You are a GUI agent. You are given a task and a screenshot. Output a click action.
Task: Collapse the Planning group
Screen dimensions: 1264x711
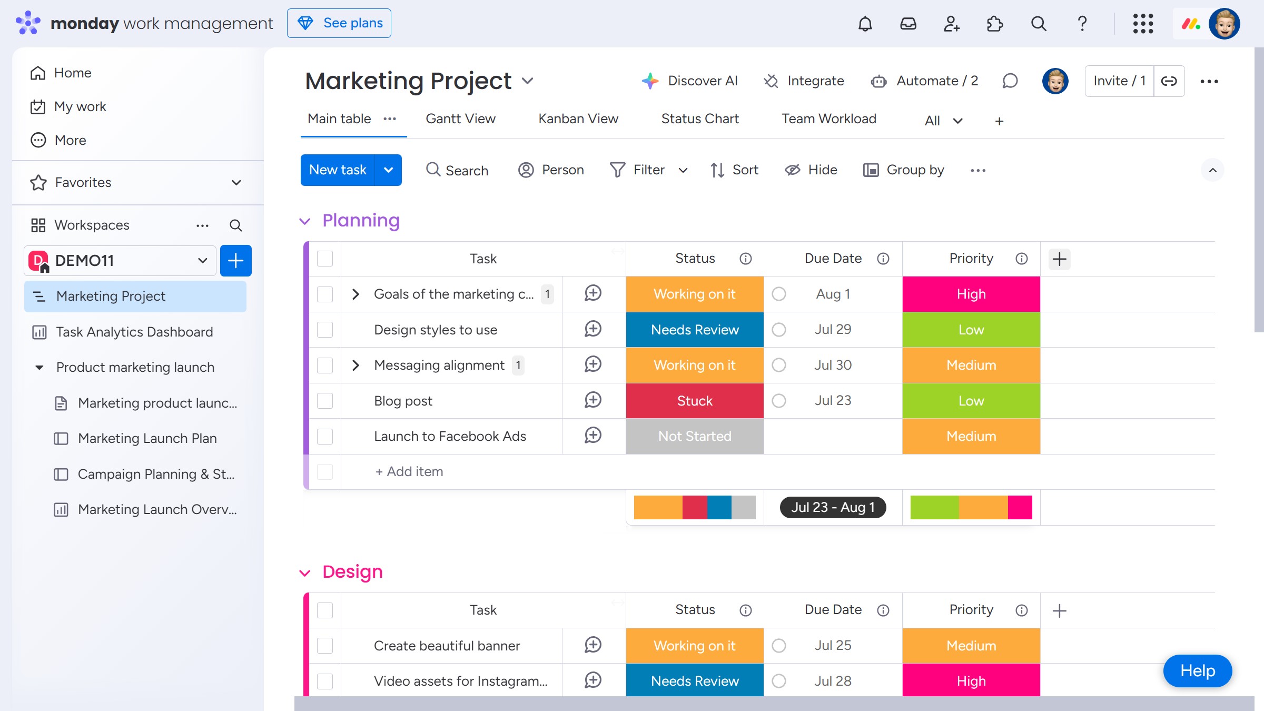(x=305, y=221)
